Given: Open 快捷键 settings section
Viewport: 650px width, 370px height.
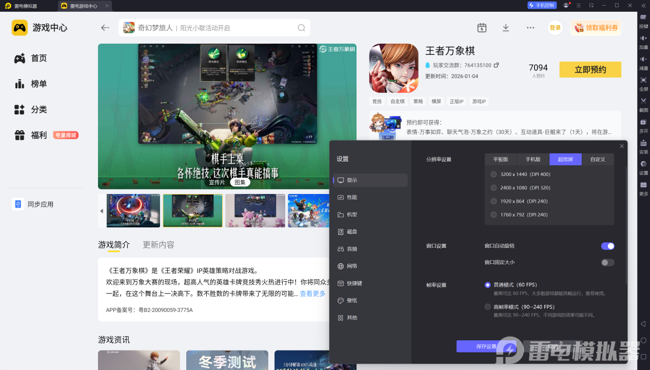Looking at the screenshot, I should tap(370, 283).
